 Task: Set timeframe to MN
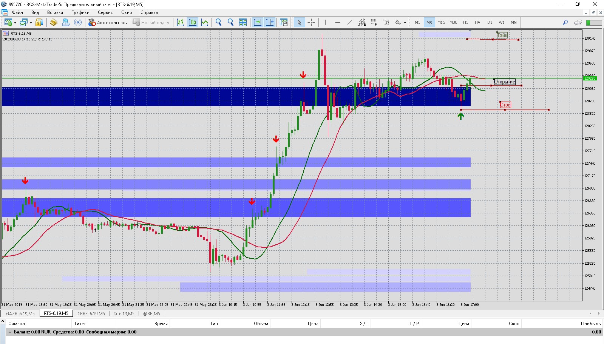[514, 23]
